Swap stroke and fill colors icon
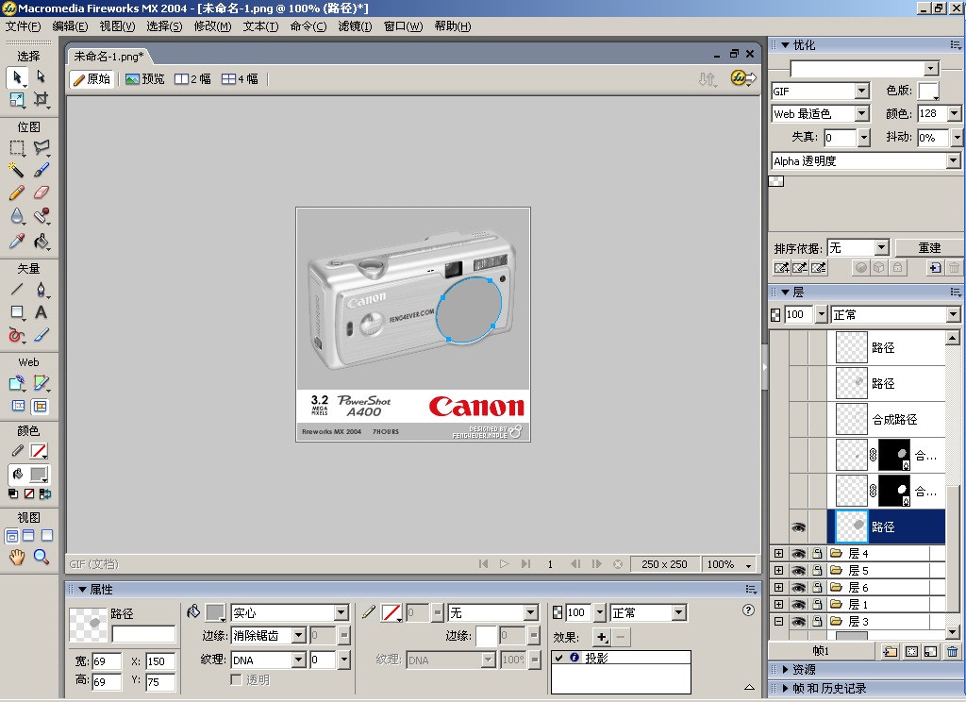Screen dimensions: 966x702 click(45, 493)
